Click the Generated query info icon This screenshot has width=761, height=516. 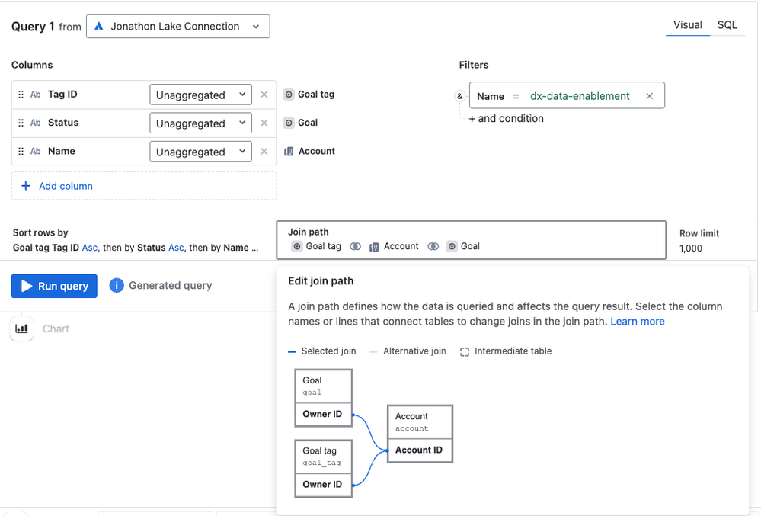(117, 286)
